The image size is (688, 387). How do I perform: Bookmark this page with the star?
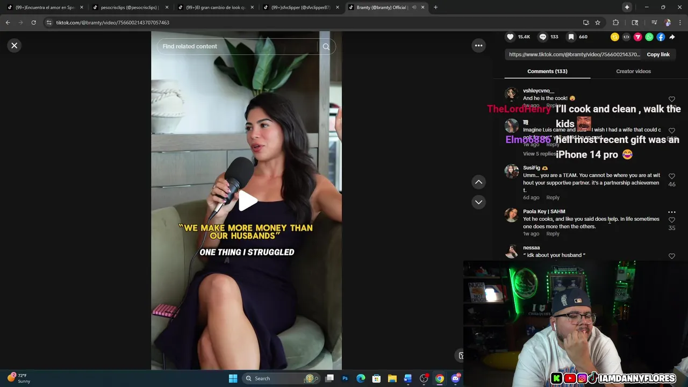(x=598, y=23)
